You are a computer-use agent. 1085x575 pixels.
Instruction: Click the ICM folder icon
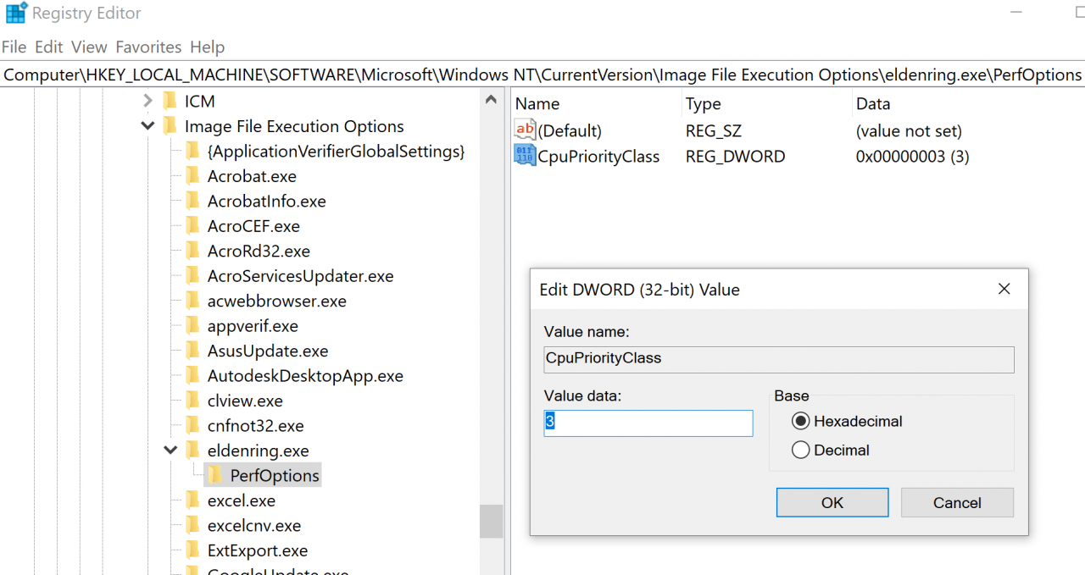point(170,101)
